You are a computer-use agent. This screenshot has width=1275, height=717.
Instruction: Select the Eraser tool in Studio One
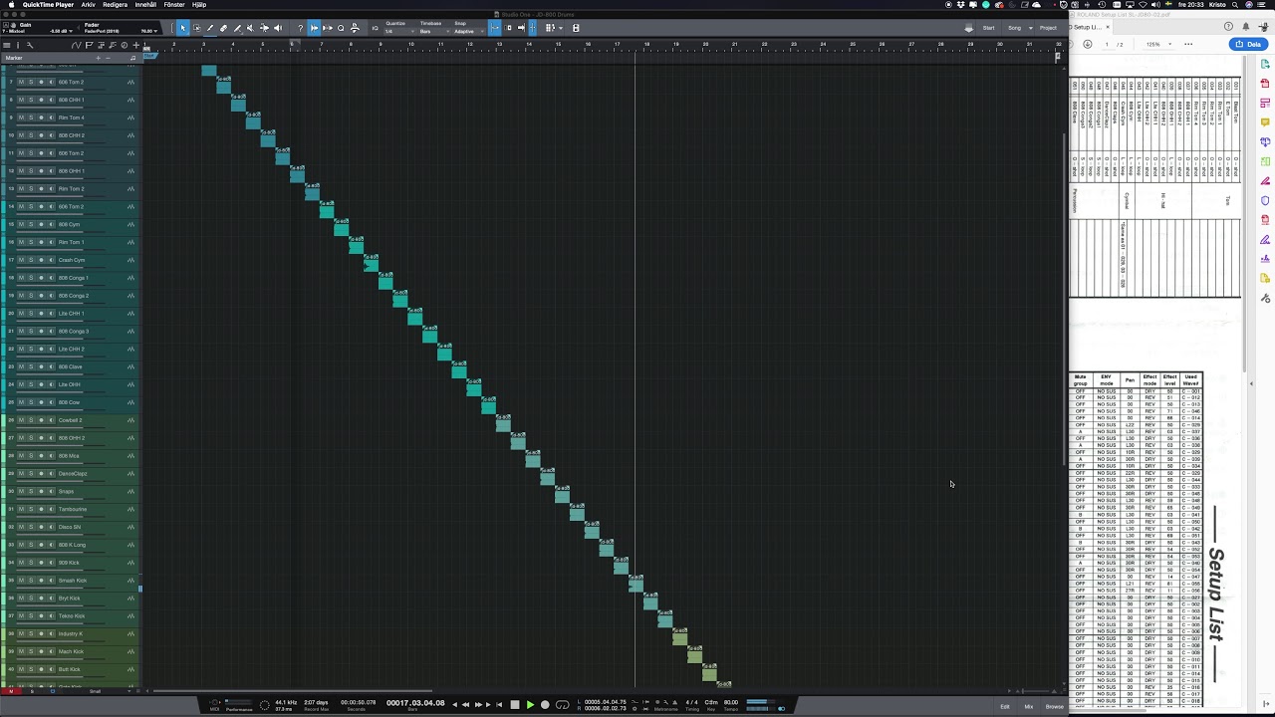click(x=223, y=28)
